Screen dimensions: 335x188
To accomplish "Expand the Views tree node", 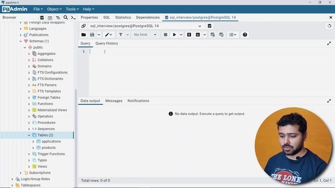I will pyautogui.click(x=29, y=167).
